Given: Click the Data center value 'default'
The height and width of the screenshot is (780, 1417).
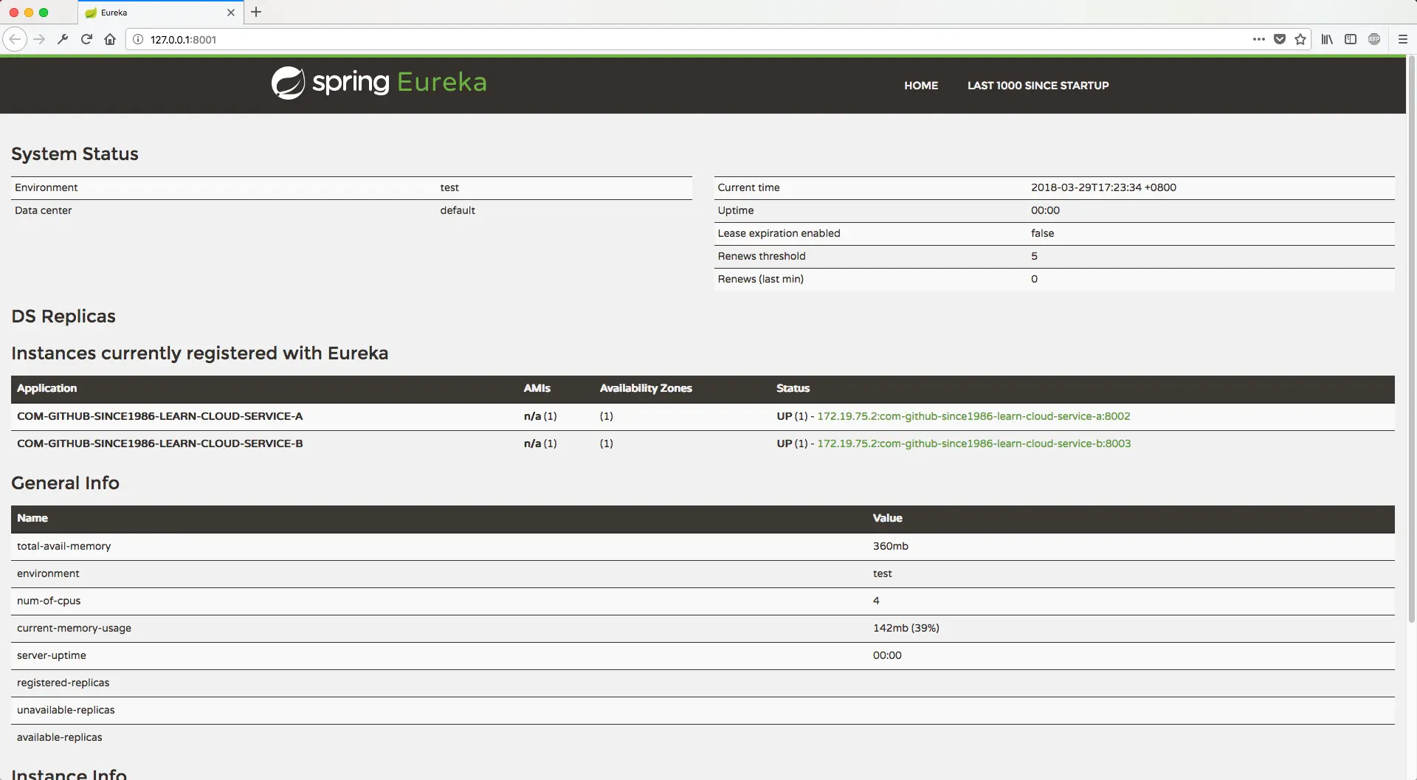Looking at the screenshot, I should click(458, 210).
